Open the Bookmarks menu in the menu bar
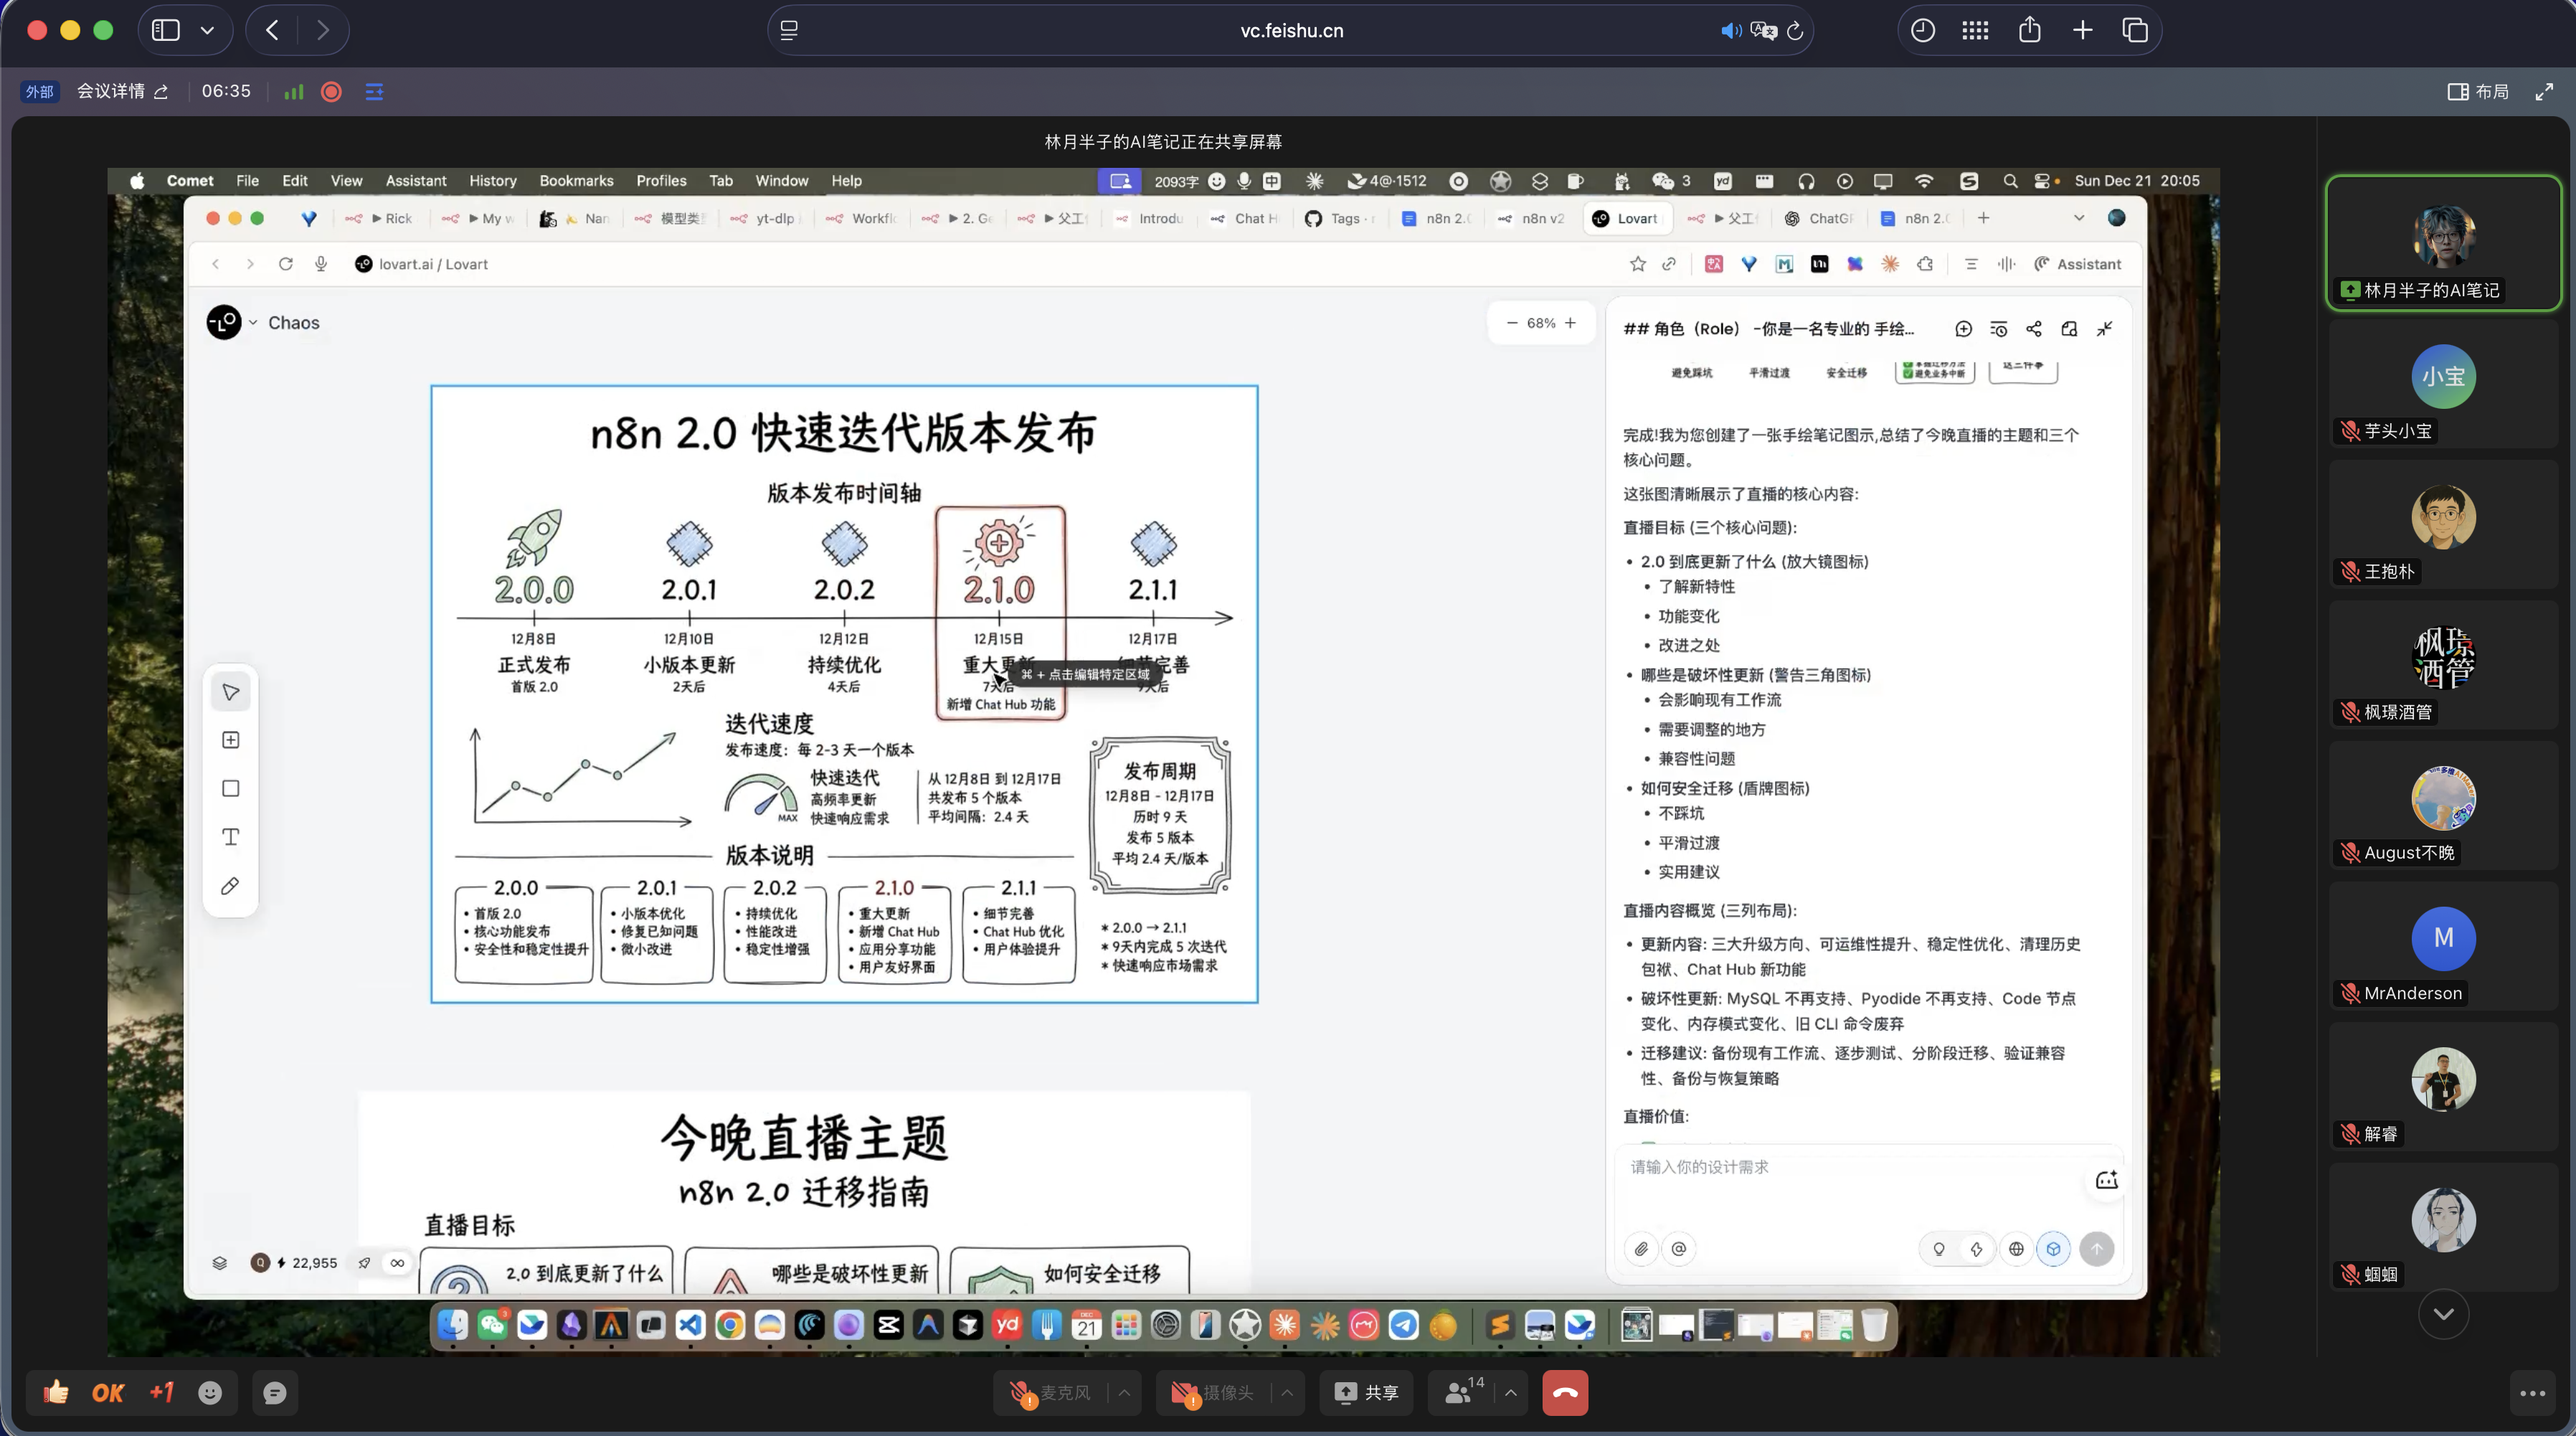 pos(576,181)
